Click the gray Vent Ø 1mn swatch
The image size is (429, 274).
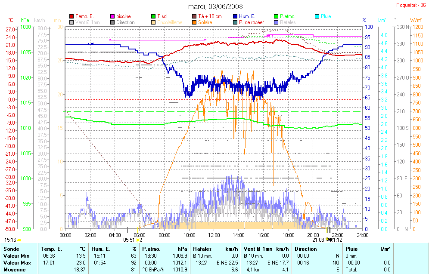coord(71,22)
